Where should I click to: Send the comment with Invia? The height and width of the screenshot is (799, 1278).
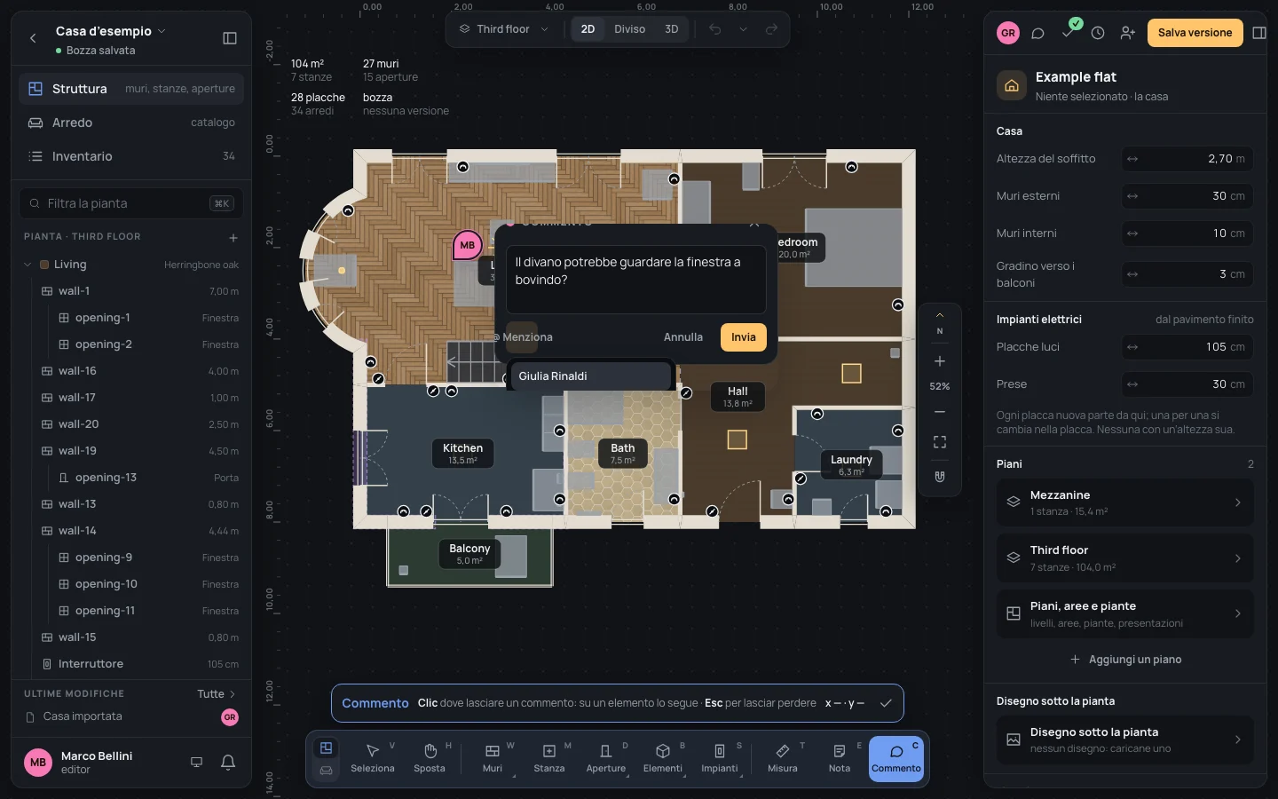coord(744,337)
